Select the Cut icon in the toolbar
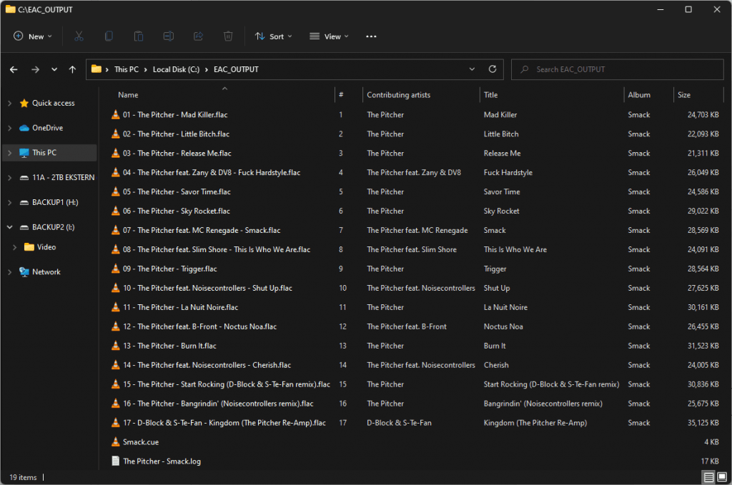 (x=79, y=36)
